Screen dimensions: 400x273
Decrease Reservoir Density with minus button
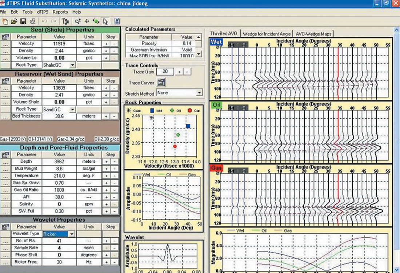coord(115,95)
